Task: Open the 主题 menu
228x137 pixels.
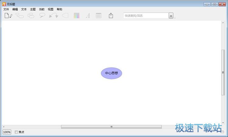Action: click(33, 9)
